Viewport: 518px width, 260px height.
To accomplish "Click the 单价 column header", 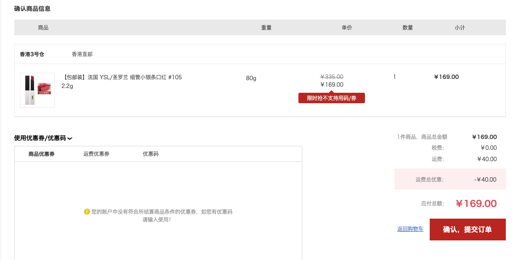I will point(347,28).
